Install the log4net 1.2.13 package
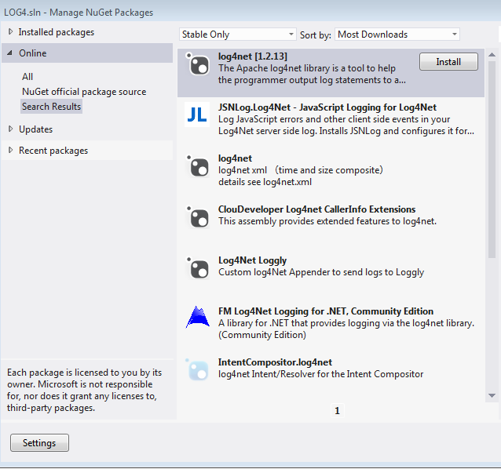501x469 pixels. click(x=448, y=62)
